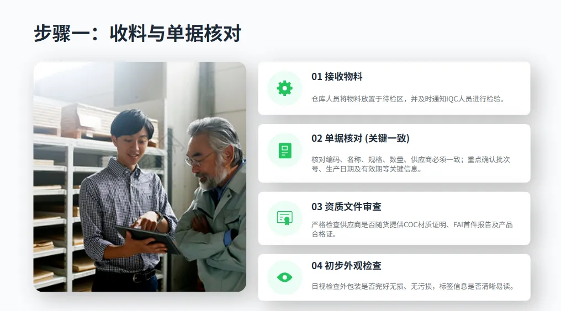
Task: Click the green eye icon
Action: pyautogui.click(x=285, y=277)
